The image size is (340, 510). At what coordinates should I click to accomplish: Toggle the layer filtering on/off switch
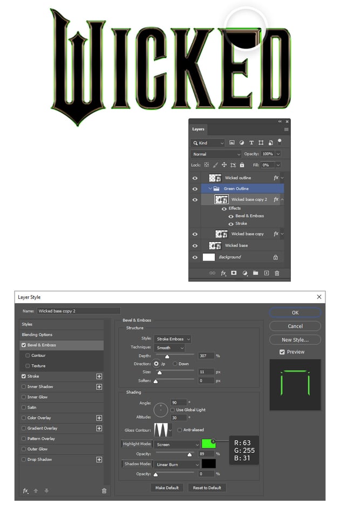point(280,142)
